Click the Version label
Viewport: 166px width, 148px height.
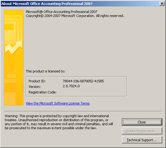35,87
